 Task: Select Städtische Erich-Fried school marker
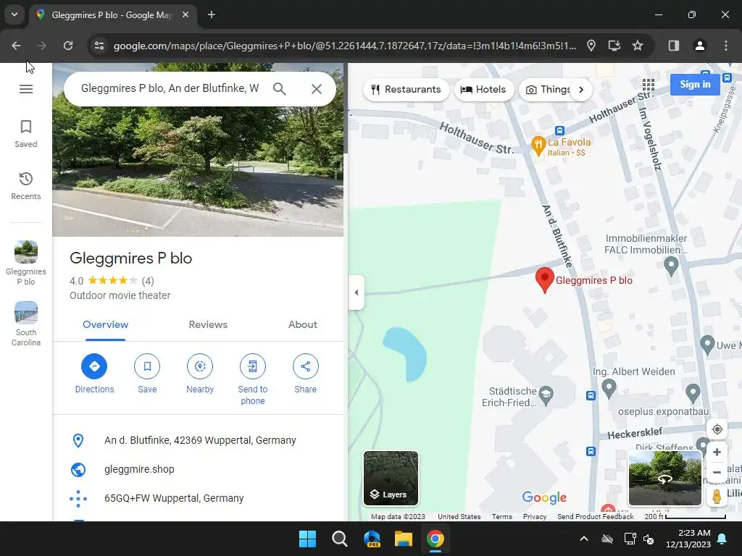(x=546, y=396)
